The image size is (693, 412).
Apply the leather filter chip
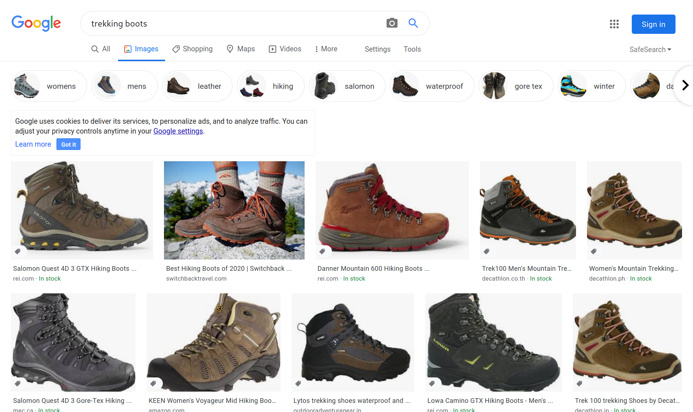click(x=197, y=86)
